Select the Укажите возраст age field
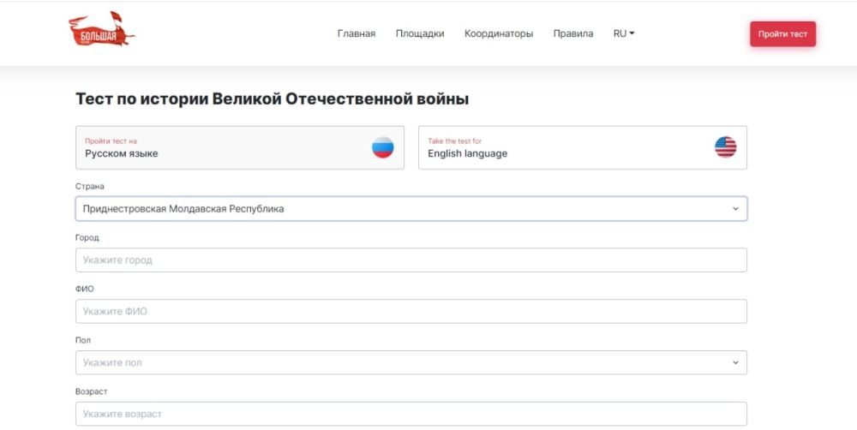Viewport: 857px width, 430px height. [x=411, y=414]
